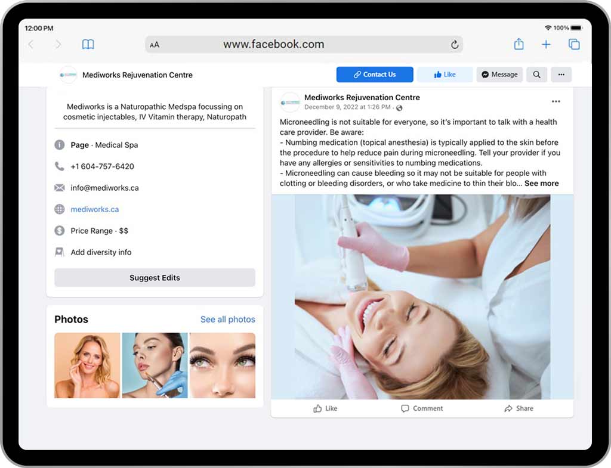
Task: Click the Mediworks Rejuvenation Centre header title
Action: (137, 75)
